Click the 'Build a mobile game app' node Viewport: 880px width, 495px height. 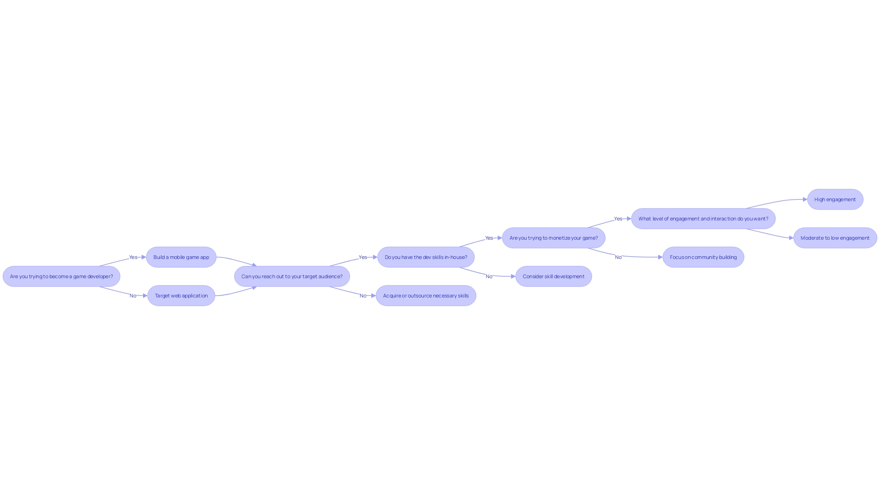point(181,257)
